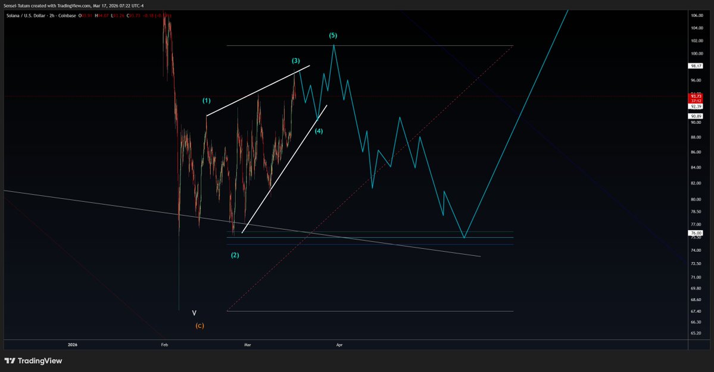Click the 71.00 price axis label
Screen dimensions: 714x372
697,277
